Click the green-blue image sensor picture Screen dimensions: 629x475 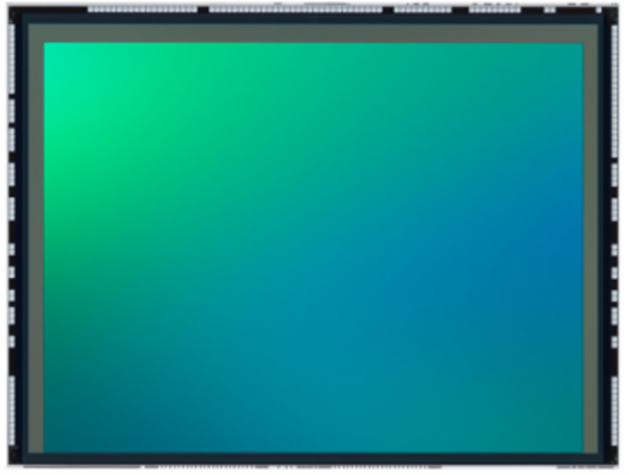click(x=313, y=237)
